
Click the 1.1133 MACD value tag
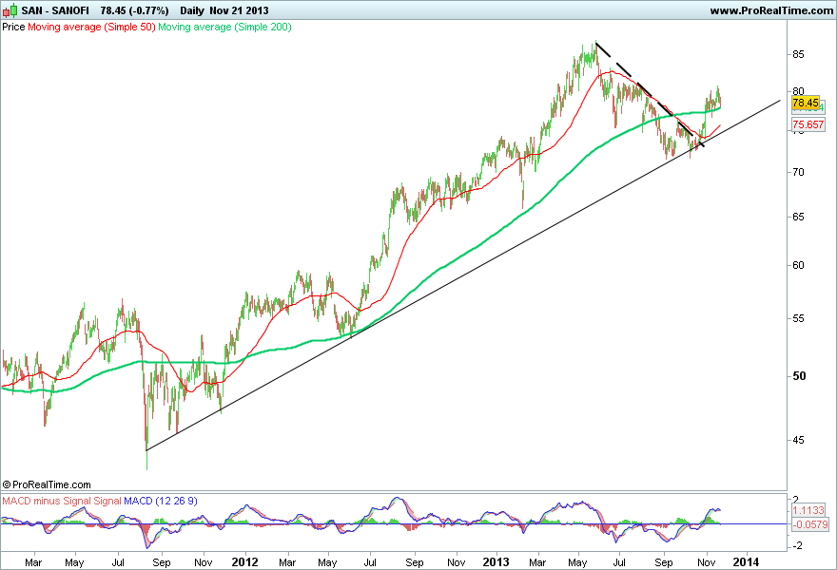[x=808, y=511]
